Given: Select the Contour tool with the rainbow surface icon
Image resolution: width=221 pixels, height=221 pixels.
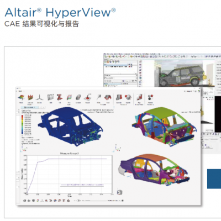Looking at the screenshot, I should 21,98.
